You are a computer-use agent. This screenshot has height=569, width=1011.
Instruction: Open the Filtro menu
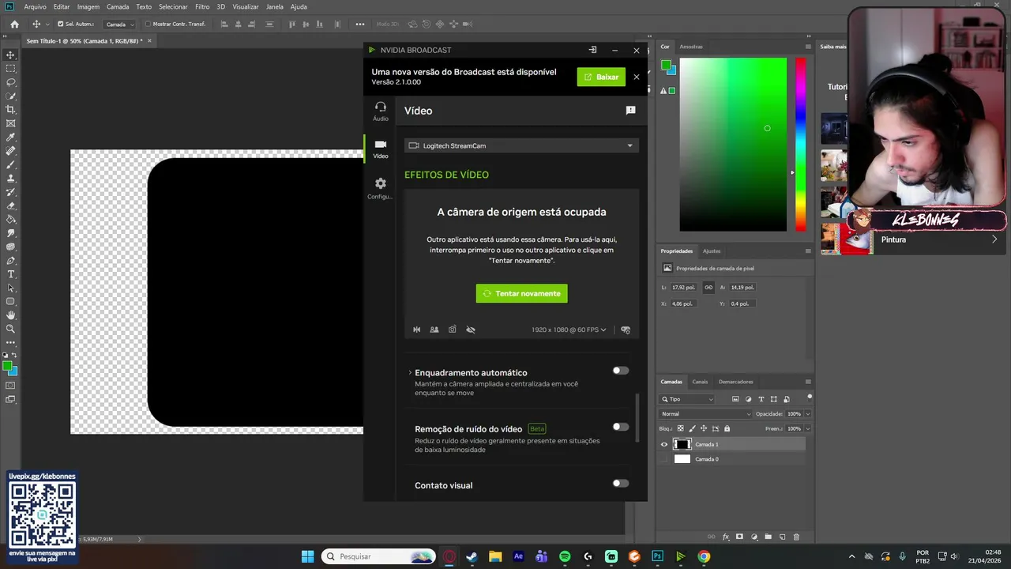coord(202,6)
